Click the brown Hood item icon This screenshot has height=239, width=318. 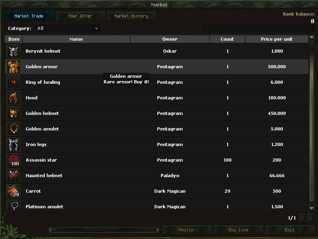[14, 98]
